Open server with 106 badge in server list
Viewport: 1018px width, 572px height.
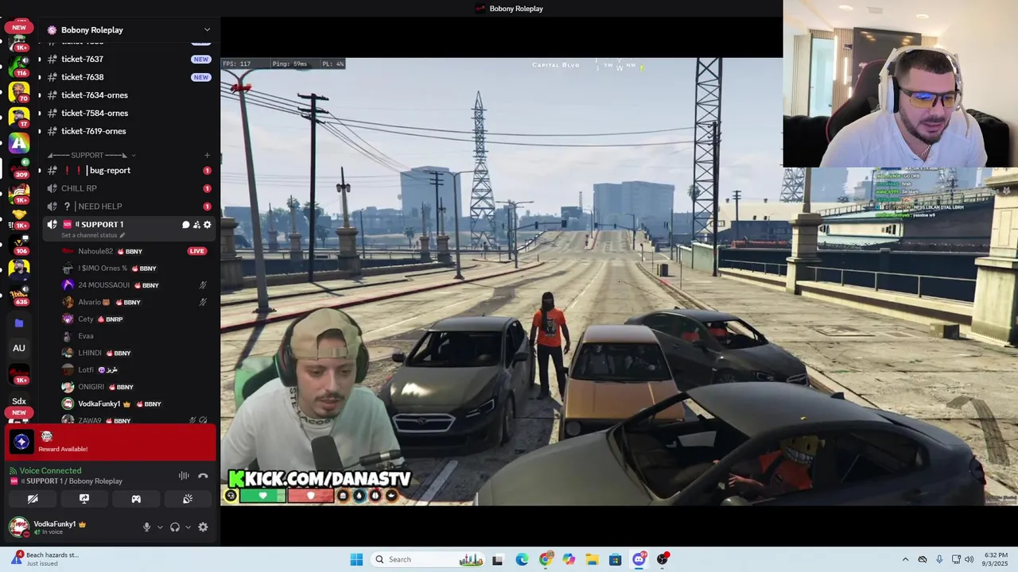point(19,244)
